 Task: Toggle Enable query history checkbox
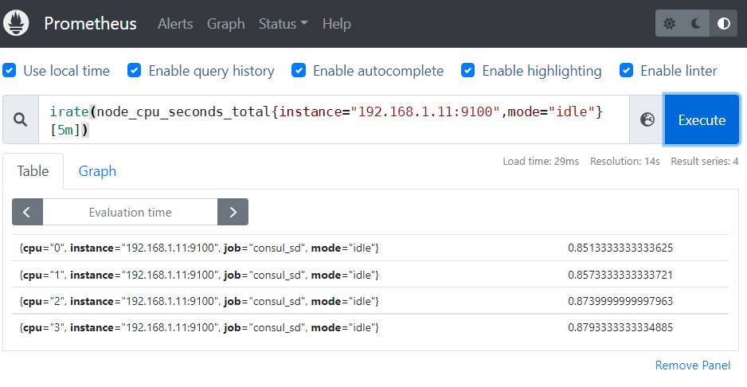point(135,71)
